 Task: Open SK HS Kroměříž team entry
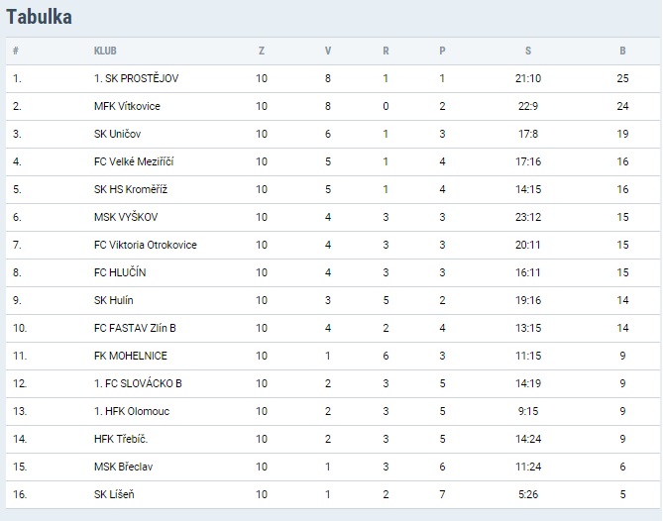coord(130,189)
